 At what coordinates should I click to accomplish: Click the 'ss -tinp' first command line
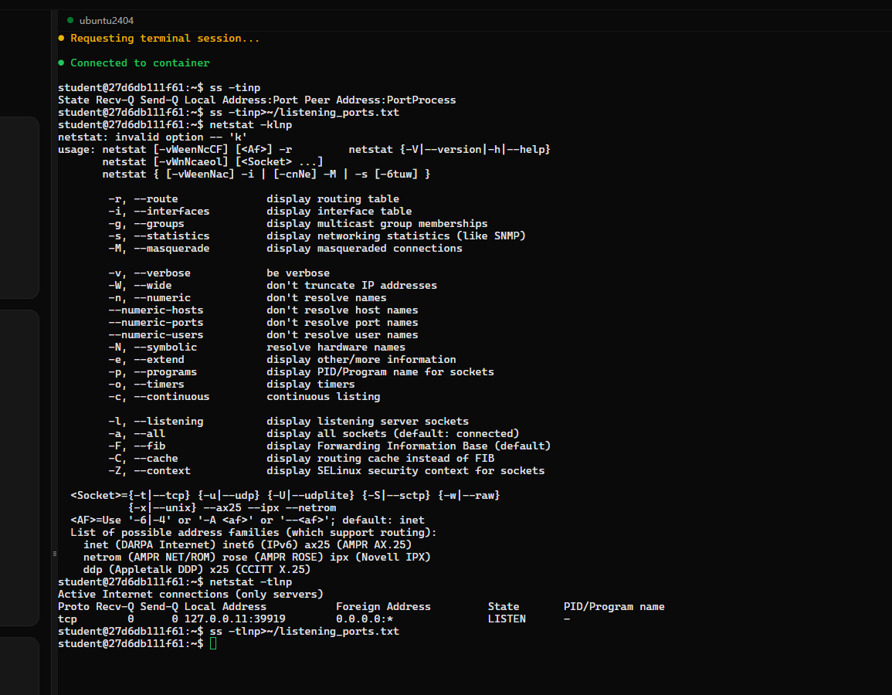pyautogui.click(x=159, y=87)
